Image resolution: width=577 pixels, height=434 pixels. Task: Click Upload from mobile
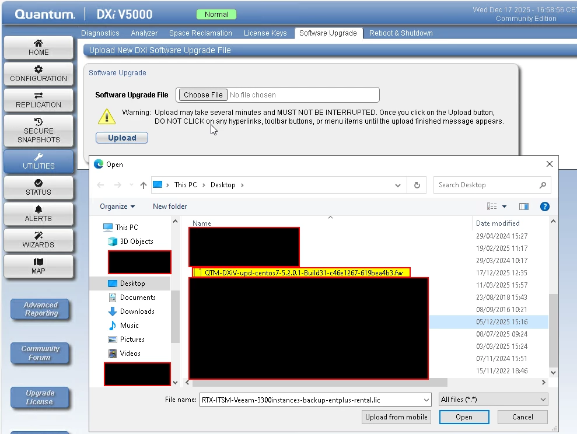(x=396, y=417)
